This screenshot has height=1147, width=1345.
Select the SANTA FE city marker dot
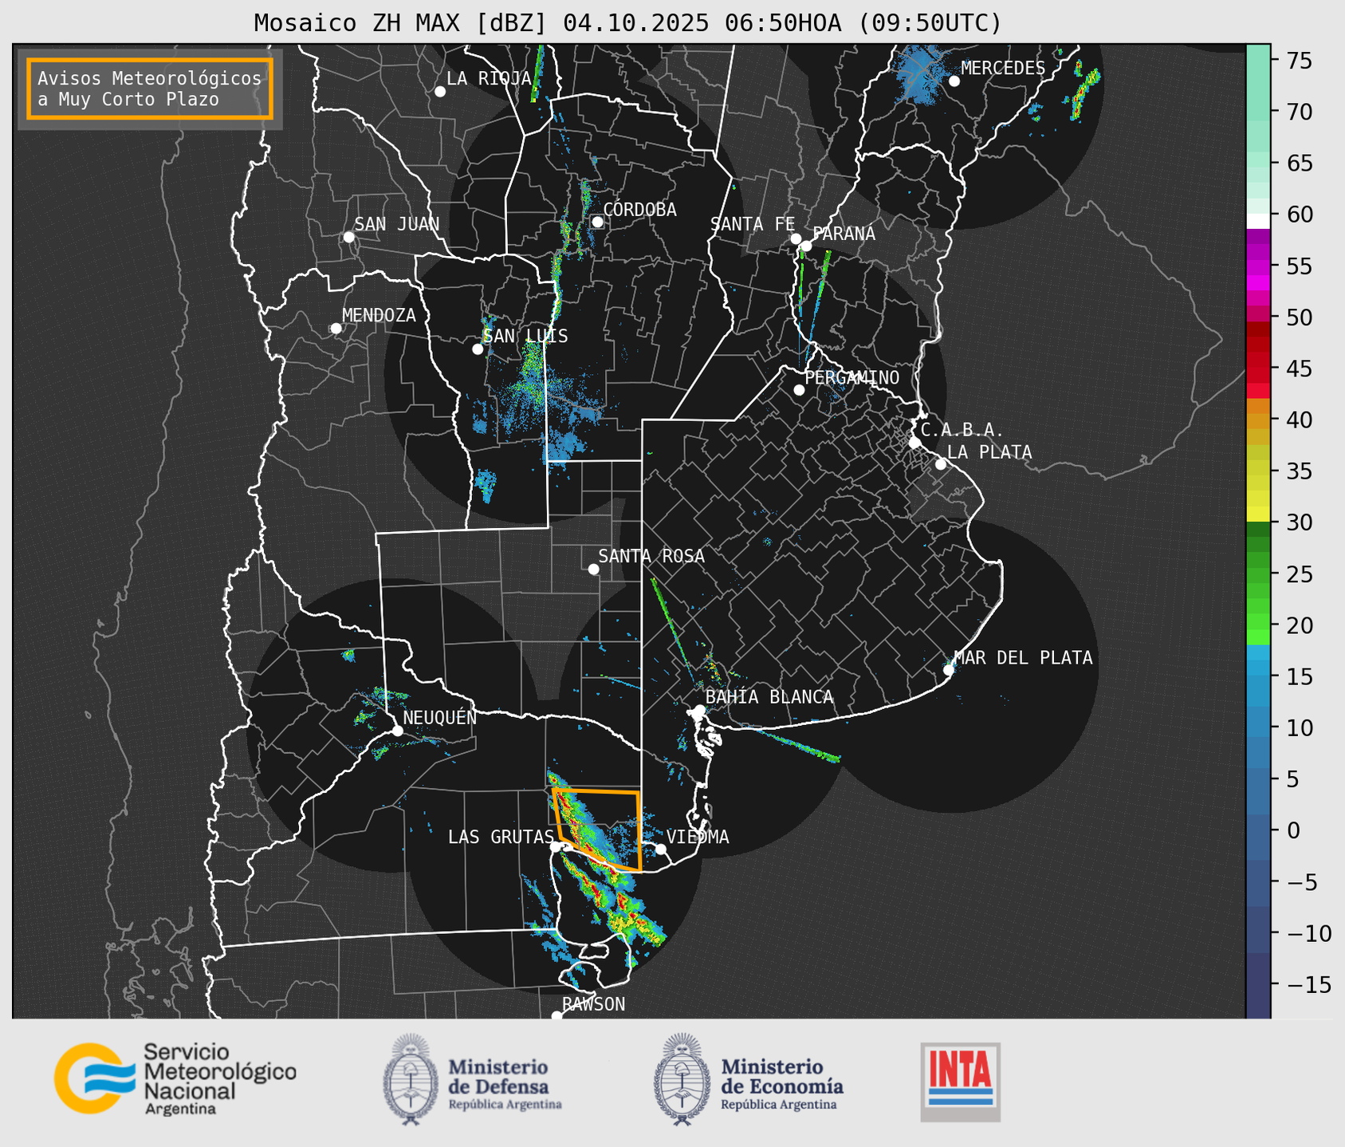[796, 238]
